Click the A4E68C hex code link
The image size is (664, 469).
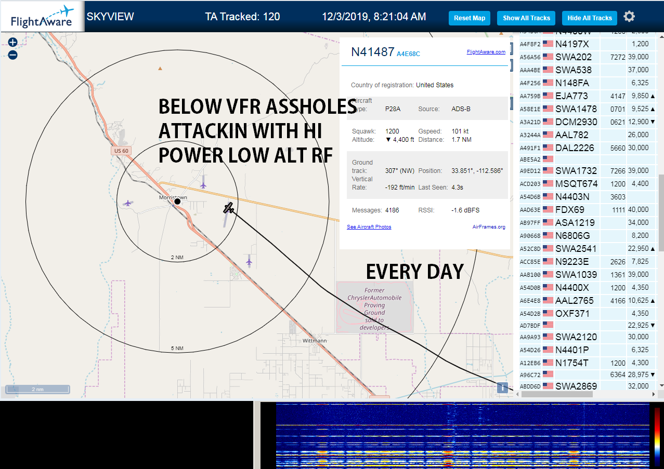tap(408, 53)
